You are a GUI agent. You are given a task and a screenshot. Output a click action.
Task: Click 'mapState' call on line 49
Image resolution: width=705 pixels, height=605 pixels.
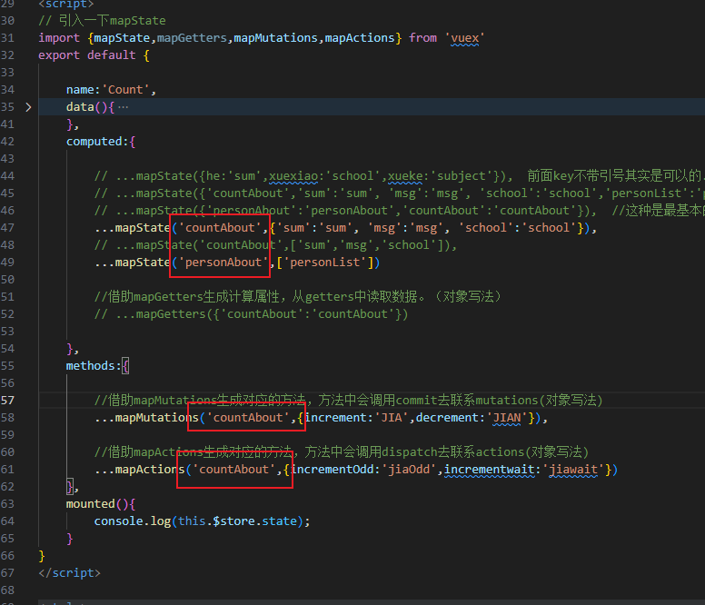click(143, 263)
